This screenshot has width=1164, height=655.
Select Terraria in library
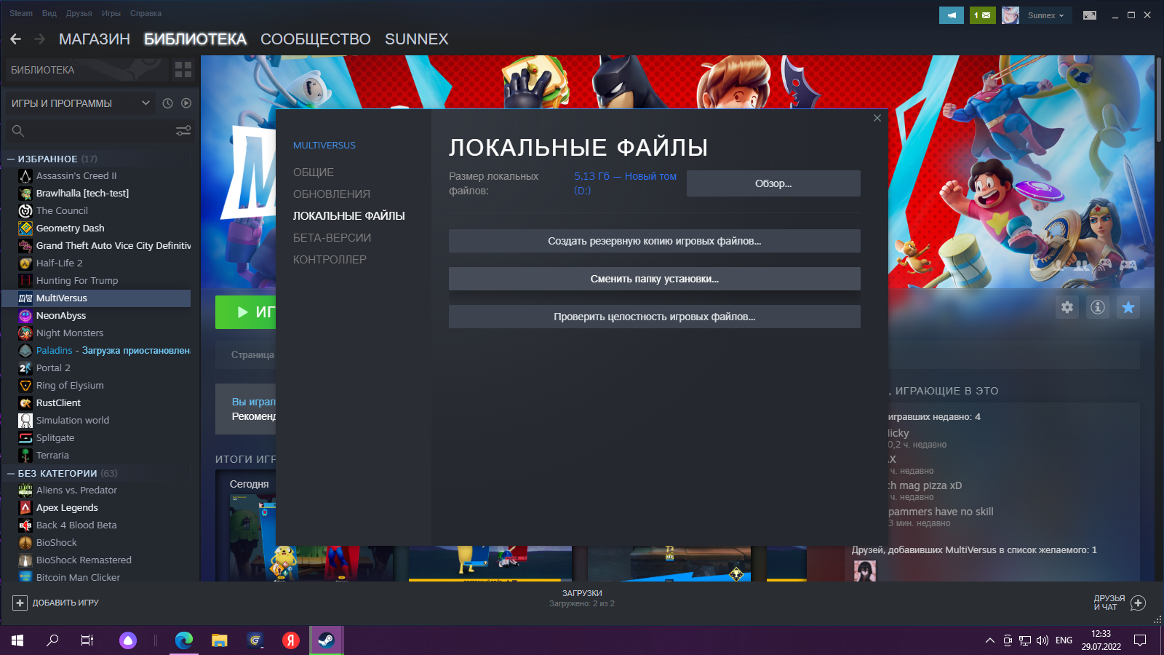52,455
